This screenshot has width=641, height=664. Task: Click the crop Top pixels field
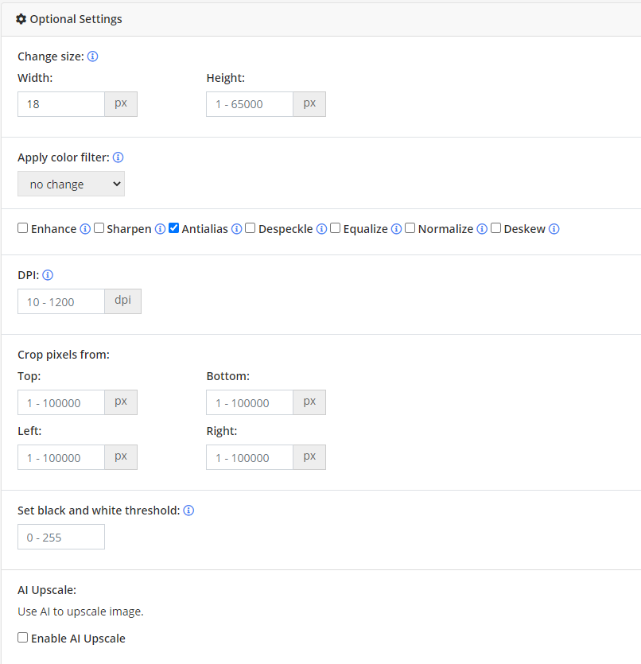61,402
